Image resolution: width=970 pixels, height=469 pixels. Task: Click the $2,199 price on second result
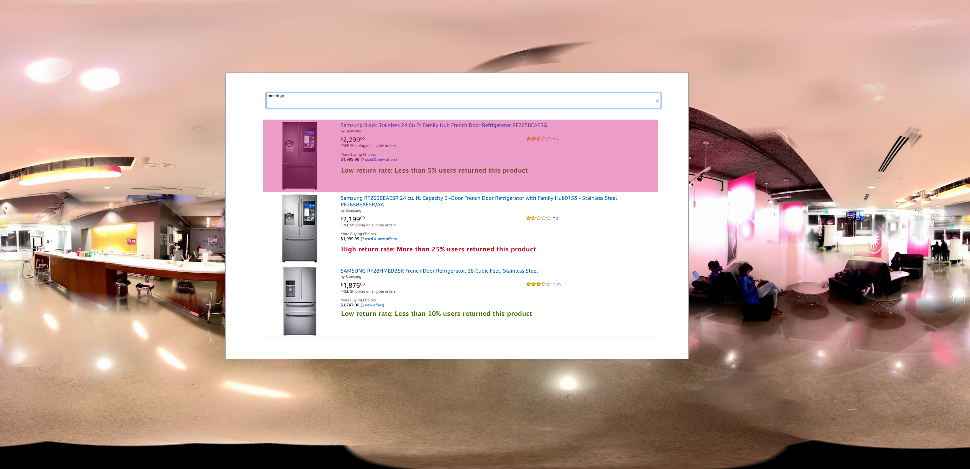pos(352,219)
